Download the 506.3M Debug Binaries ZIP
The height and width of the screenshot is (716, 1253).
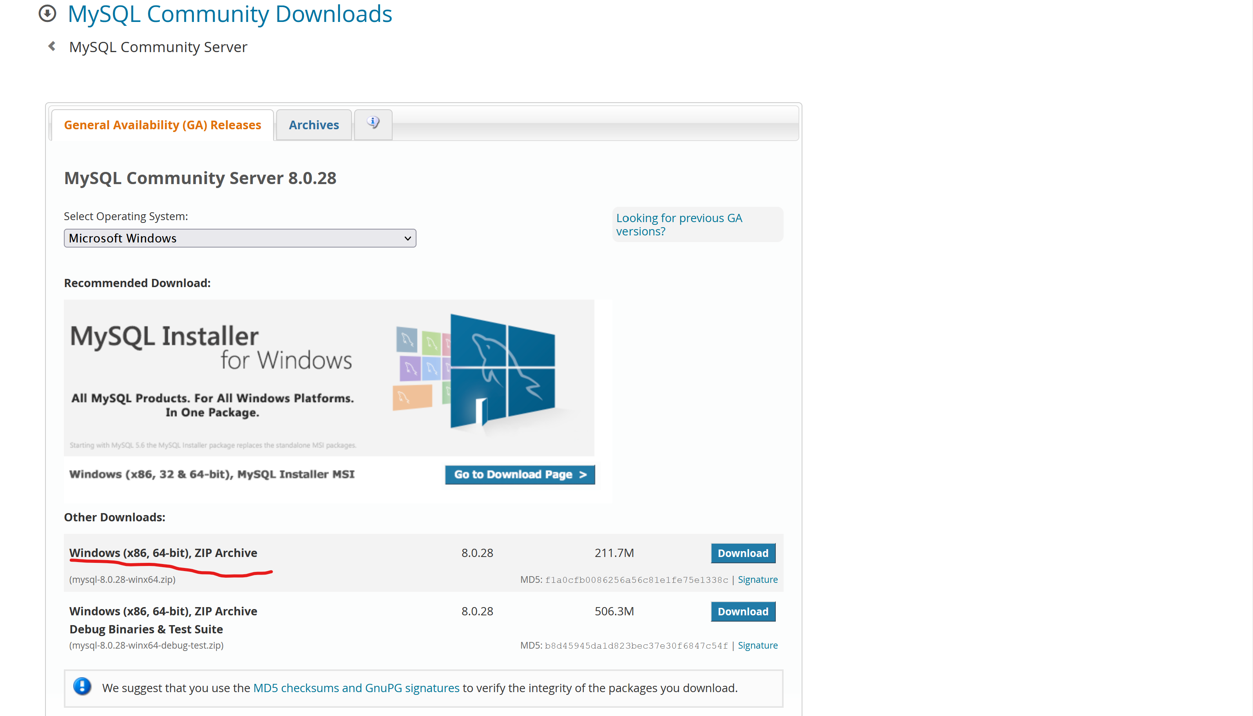pyautogui.click(x=743, y=612)
